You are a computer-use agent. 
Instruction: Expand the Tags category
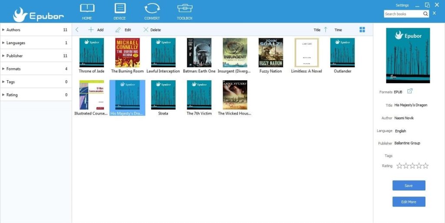pyautogui.click(x=36, y=82)
